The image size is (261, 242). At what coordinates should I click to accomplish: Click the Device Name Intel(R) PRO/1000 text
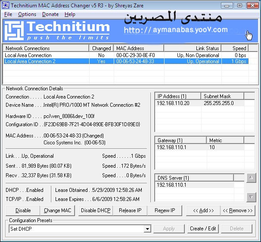[92, 105]
